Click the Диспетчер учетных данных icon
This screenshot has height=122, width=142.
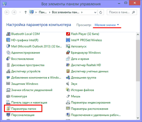pos(68,71)
